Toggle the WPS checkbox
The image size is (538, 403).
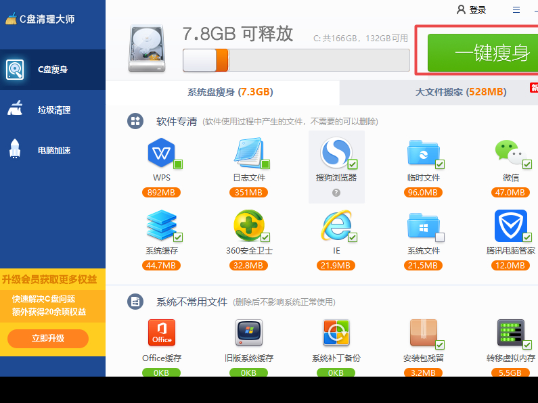tap(178, 164)
